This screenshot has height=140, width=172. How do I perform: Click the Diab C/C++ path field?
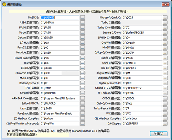tap(142, 104)
